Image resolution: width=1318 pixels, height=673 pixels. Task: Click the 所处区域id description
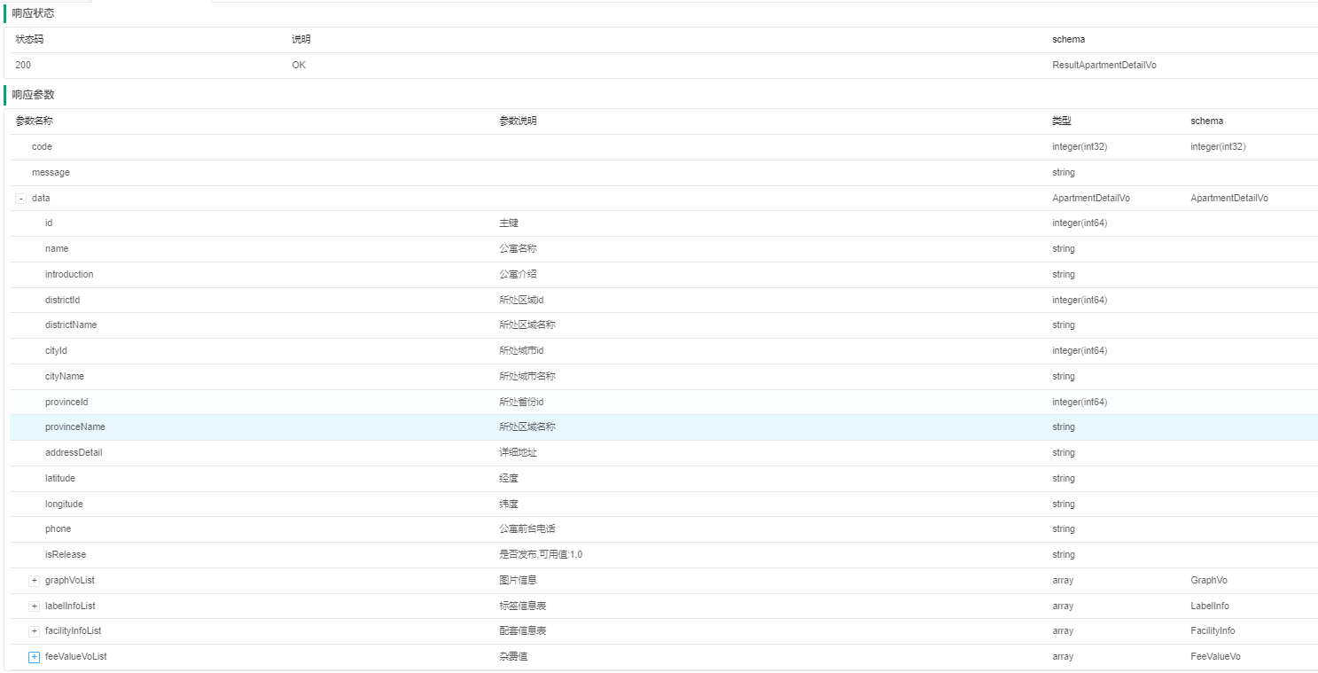tap(521, 301)
